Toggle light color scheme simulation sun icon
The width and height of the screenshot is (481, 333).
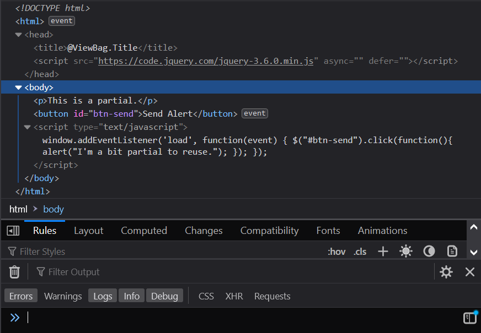coord(406,252)
